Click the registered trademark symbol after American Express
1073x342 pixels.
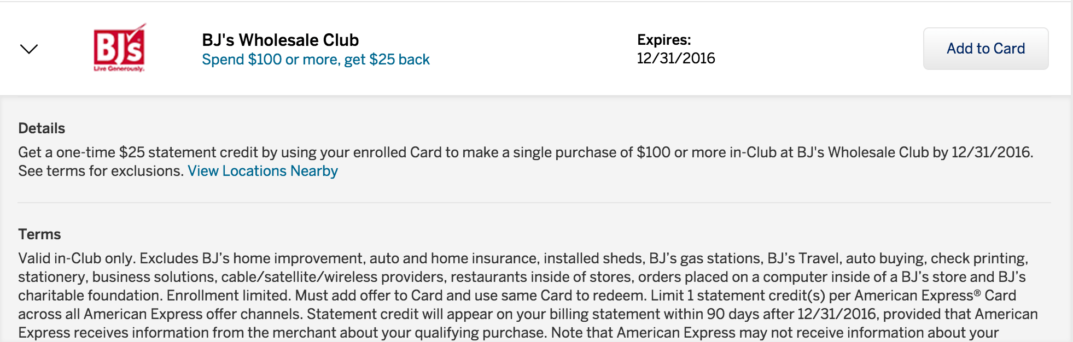(x=977, y=293)
